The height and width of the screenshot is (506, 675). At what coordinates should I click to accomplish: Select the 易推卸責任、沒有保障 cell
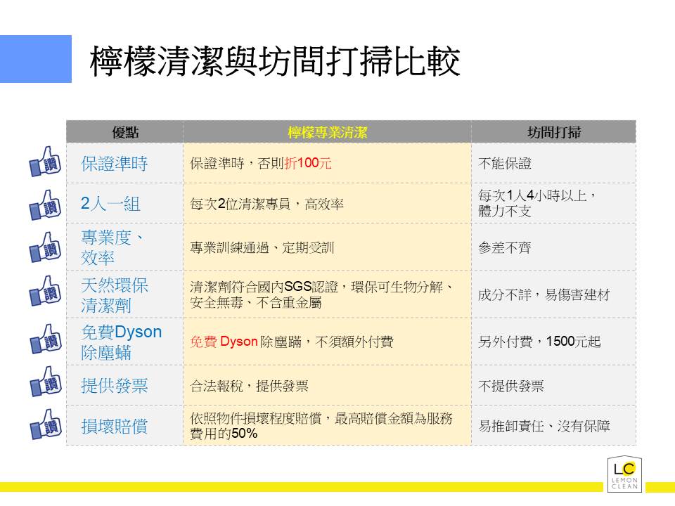(544, 425)
